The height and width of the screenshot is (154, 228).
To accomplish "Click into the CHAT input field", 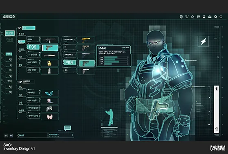I will [x=32, y=135].
